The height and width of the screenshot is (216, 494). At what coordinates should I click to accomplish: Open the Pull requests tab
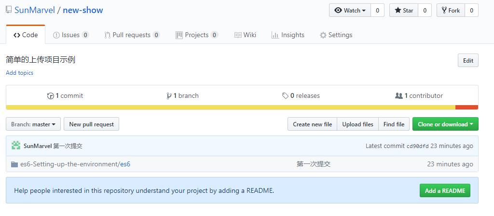pos(132,35)
